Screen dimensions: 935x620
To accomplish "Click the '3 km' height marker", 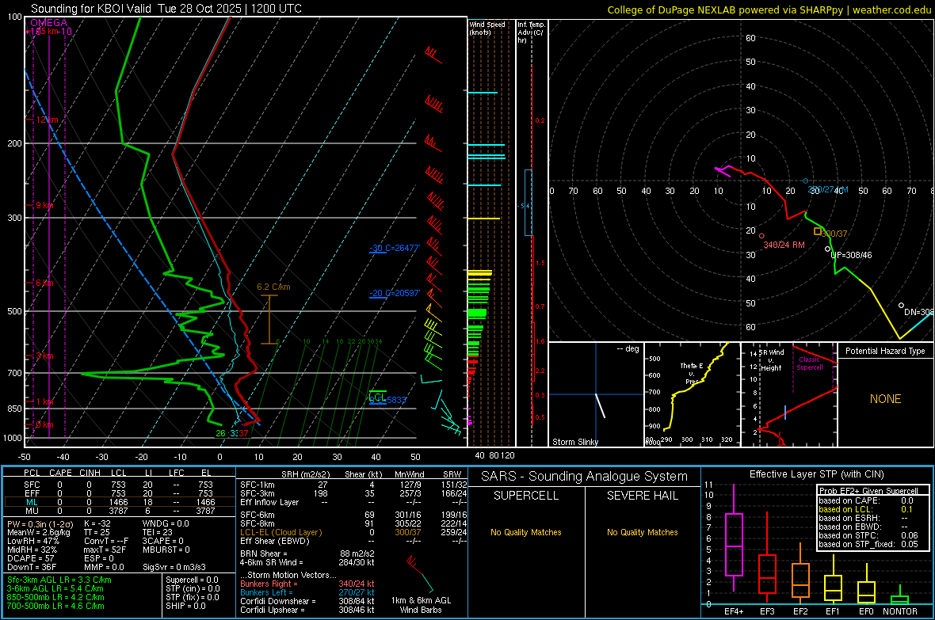I will (x=44, y=356).
